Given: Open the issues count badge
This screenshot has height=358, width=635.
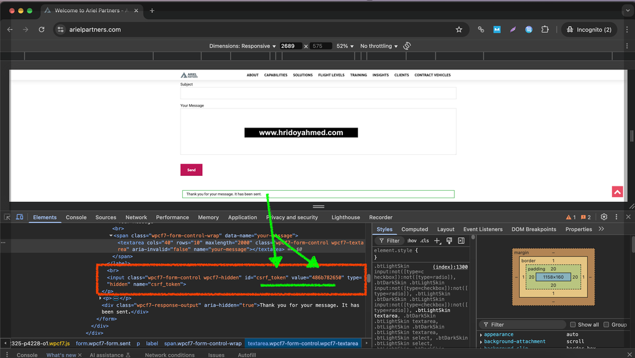Looking at the screenshot, I should (x=585, y=217).
